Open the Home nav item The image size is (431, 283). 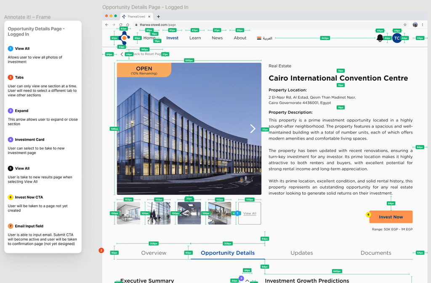pos(149,38)
